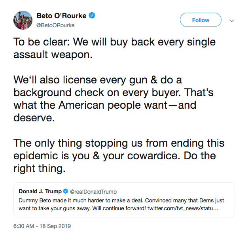Expand the tweet options chevron menu
This screenshot has height=234, width=248.
pyautogui.click(x=232, y=21)
